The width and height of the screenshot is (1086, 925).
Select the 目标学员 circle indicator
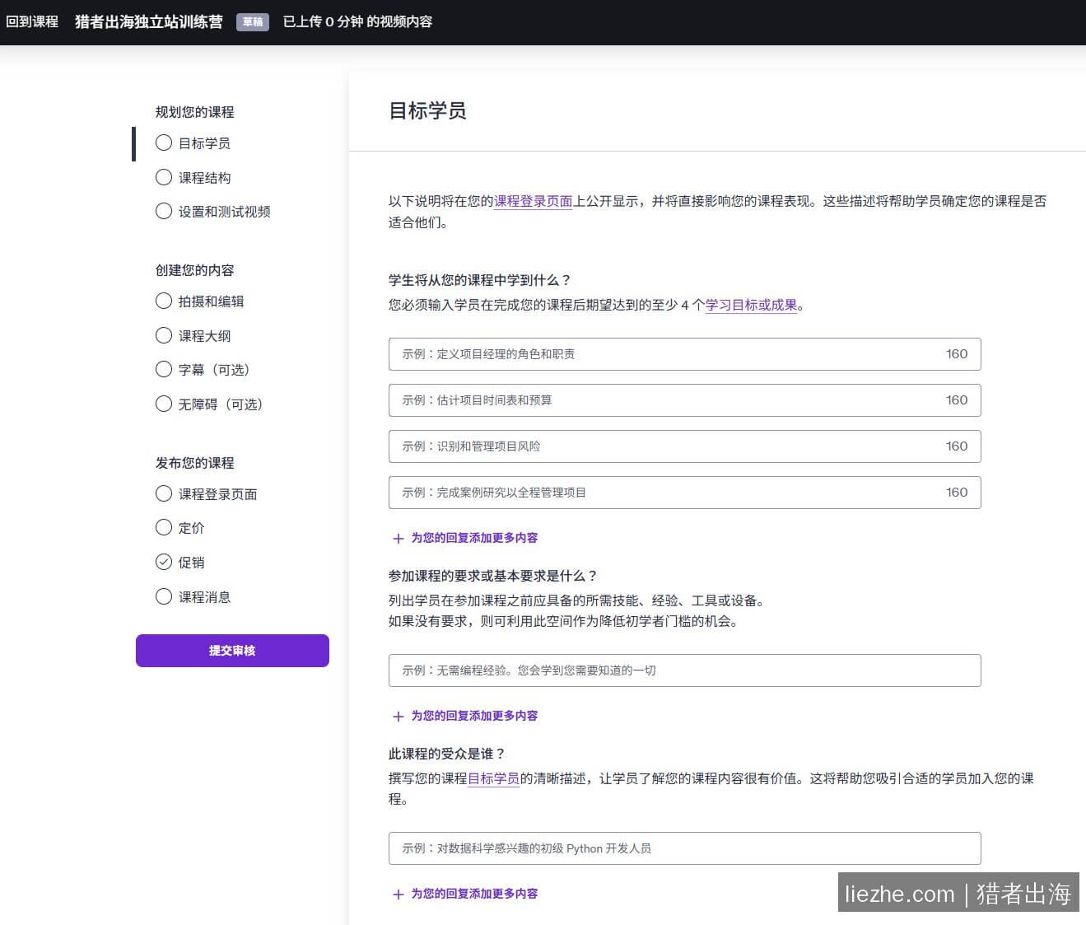pyautogui.click(x=164, y=142)
